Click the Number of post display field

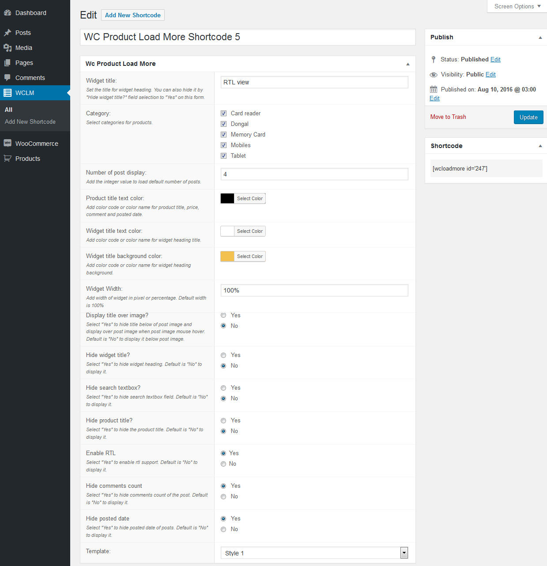tap(314, 174)
